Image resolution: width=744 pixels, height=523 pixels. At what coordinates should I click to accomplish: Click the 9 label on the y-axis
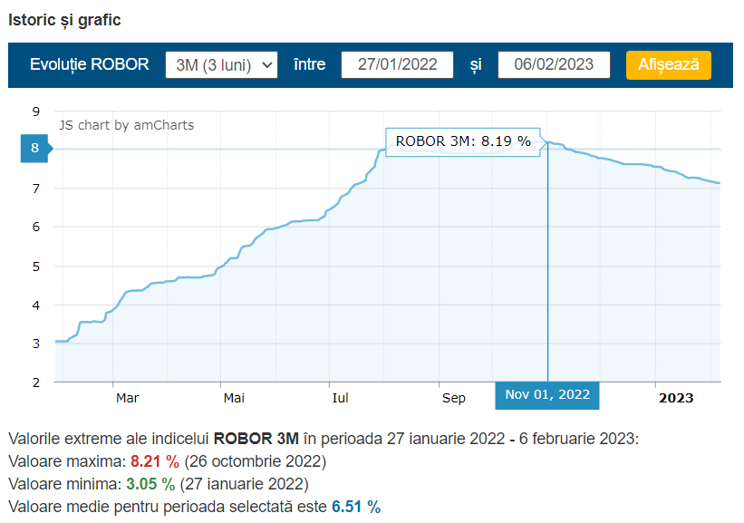pyautogui.click(x=36, y=111)
